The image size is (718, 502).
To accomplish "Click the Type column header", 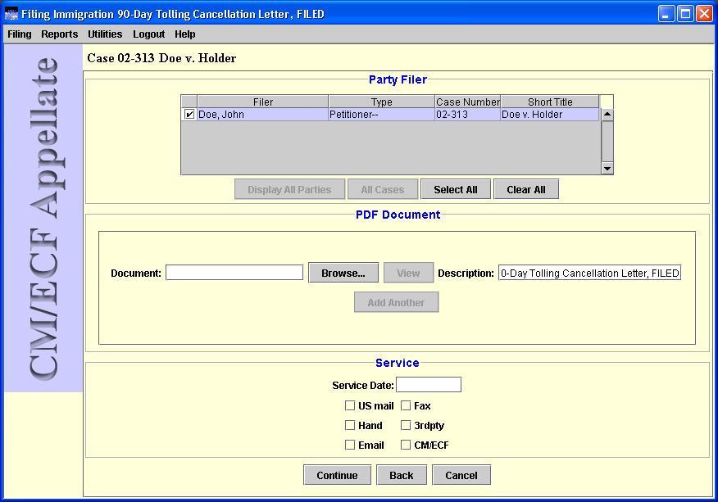I will pos(381,102).
